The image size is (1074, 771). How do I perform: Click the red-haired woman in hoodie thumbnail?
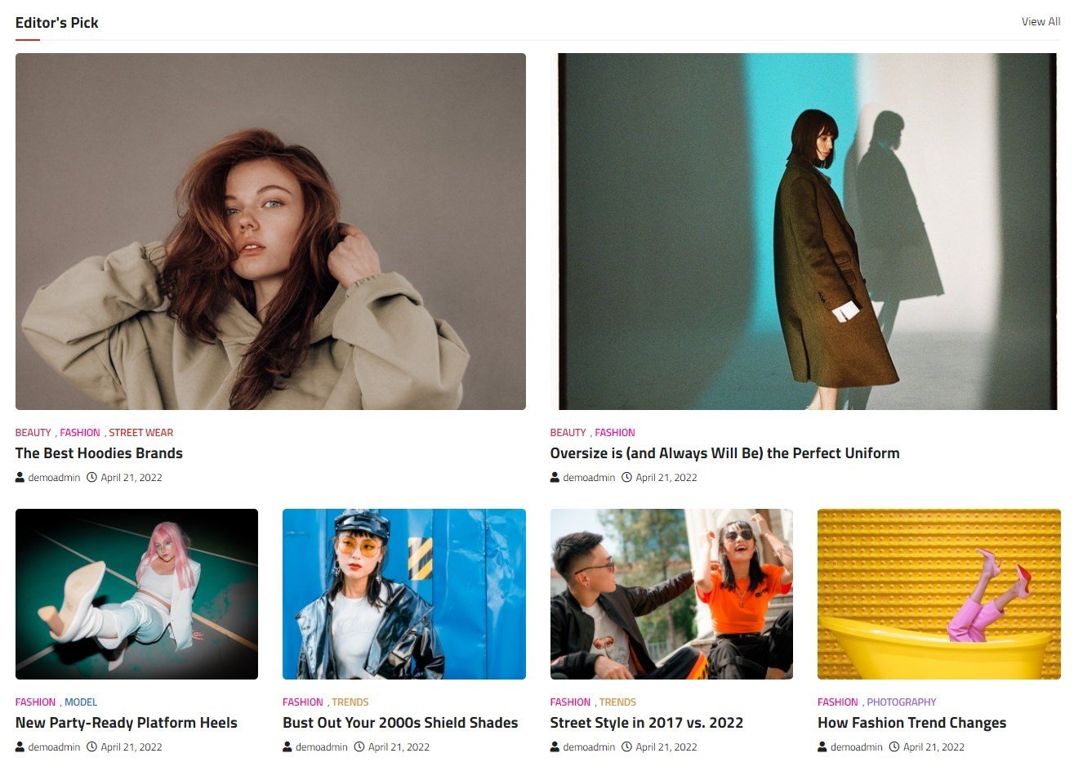point(270,232)
